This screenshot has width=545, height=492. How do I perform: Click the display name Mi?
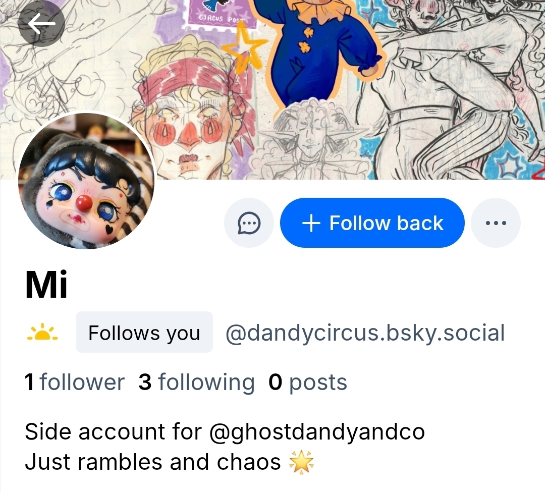click(x=46, y=285)
